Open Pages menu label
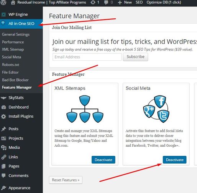Viewport: 197px width, 193px height. 14,166
